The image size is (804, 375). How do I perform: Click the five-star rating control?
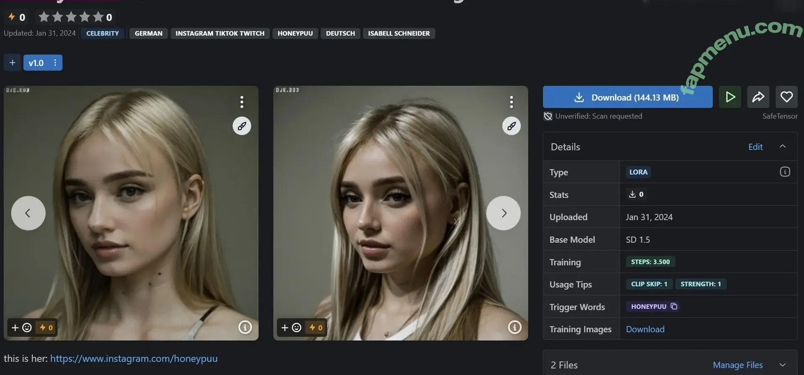(x=71, y=17)
